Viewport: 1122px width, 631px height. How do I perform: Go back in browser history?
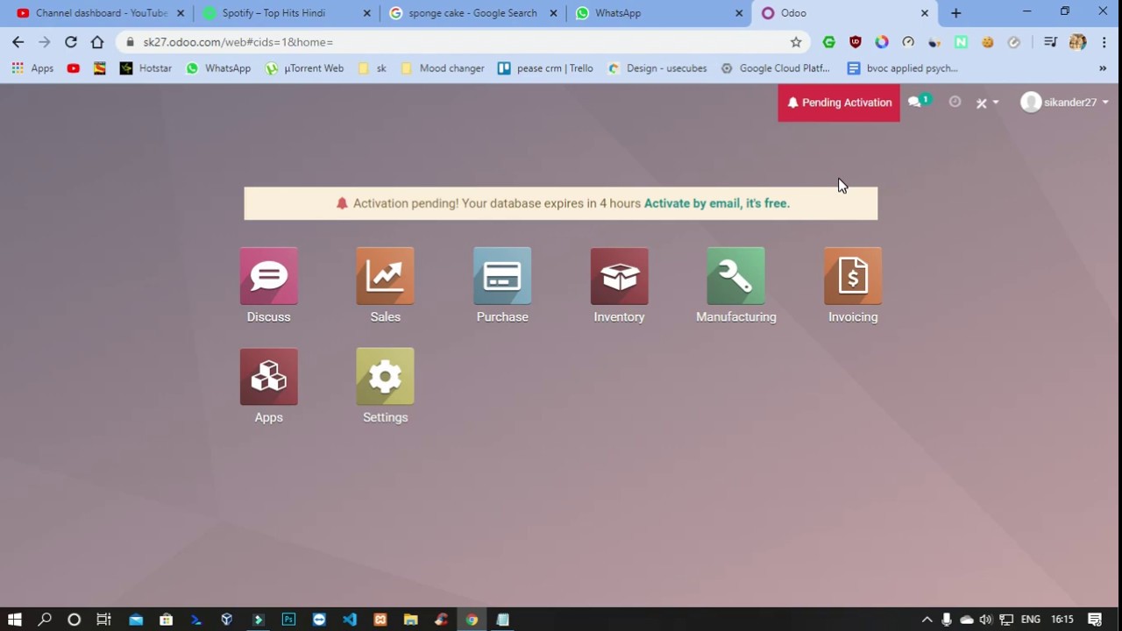click(18, 42)
